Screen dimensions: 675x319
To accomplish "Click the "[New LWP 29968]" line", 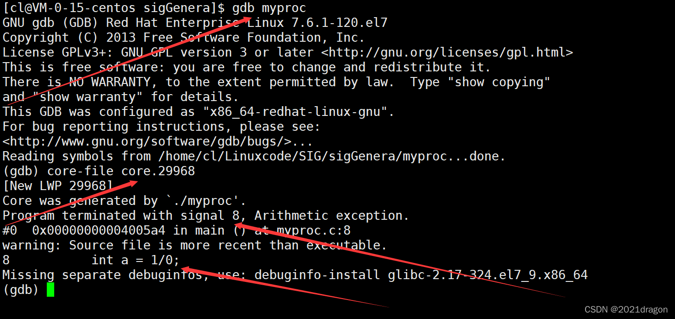I will pyautogui.click(x=57, y=186).
